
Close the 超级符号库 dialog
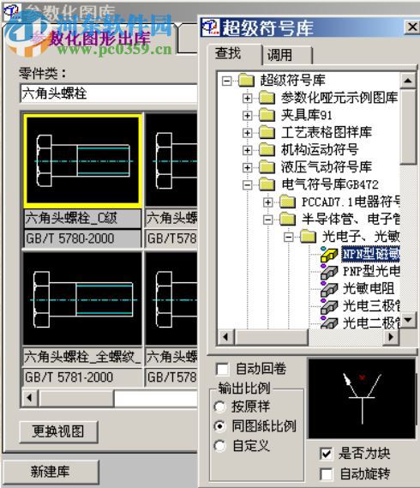point(412,27)
